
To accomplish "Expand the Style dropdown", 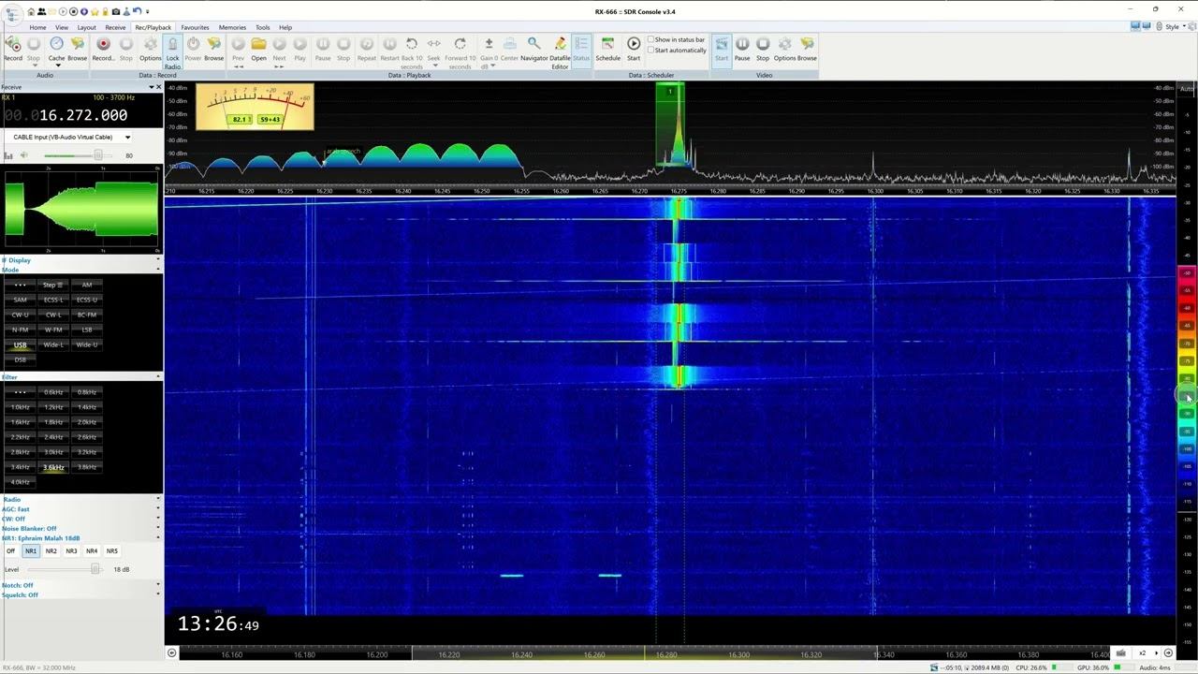I will [x=1172, y=27].
